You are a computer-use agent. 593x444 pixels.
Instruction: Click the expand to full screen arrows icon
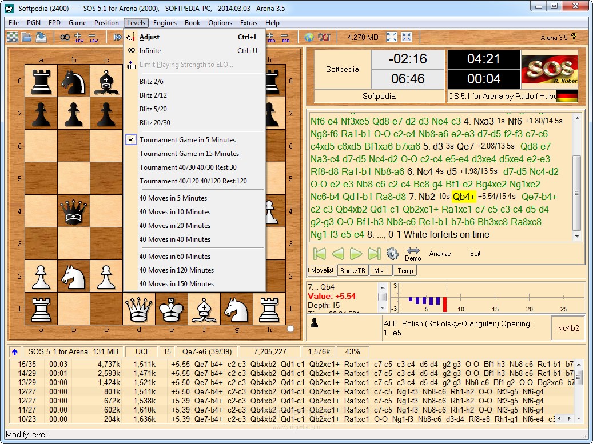coord(392,37)
